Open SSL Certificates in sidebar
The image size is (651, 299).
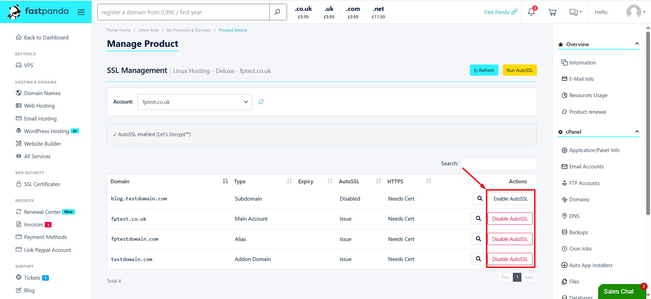tap(38, 184)
